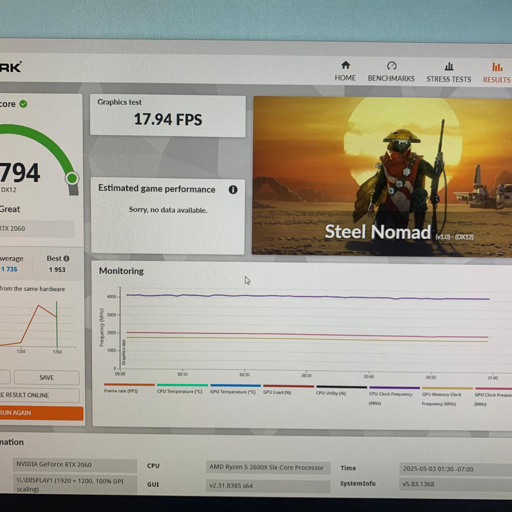Click 'AMD Ryzen 5 2600X Six-Core Processor' field
Viewport: 512px width, 512px height.
coord(268,467)
